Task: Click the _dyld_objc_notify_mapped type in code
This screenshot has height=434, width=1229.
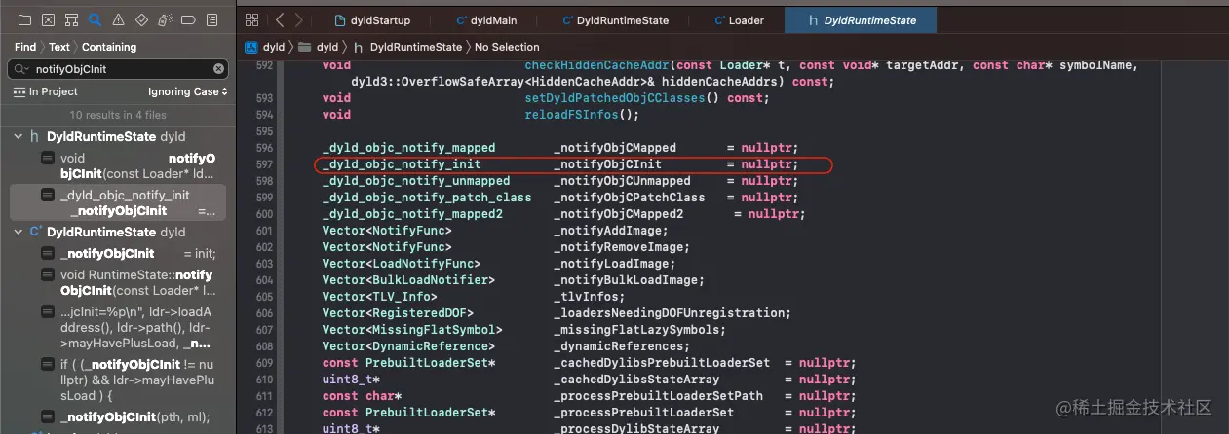Action: (x=408, y=148)
